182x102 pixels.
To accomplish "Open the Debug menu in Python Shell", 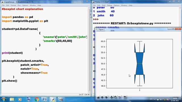I will [109, 5].
